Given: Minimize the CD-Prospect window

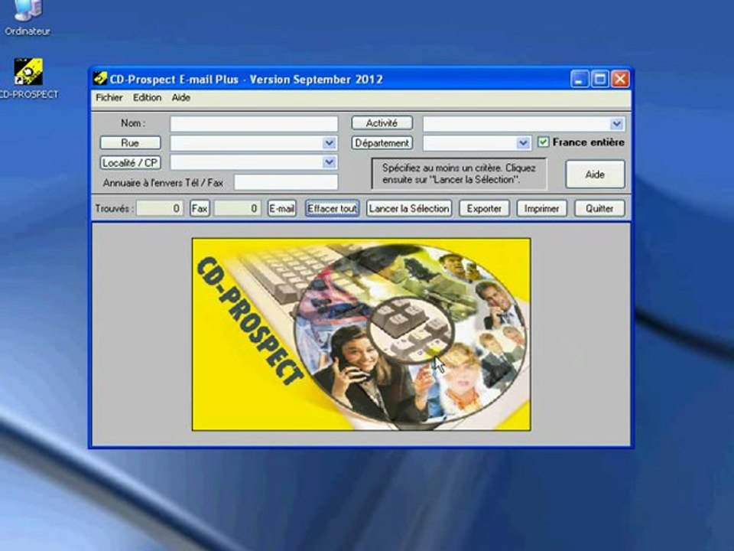Looking at the screenshot, I should coord(579,79).
